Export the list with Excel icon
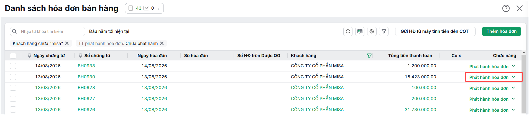The height and width of the screenshot is (115, 529). click(x=360, y=31)
